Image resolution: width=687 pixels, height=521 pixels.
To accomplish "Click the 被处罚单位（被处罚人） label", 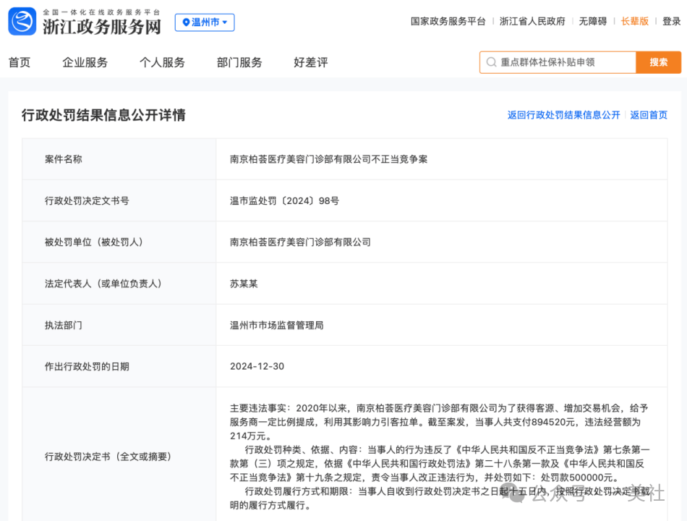I will [x=94, y=242].
